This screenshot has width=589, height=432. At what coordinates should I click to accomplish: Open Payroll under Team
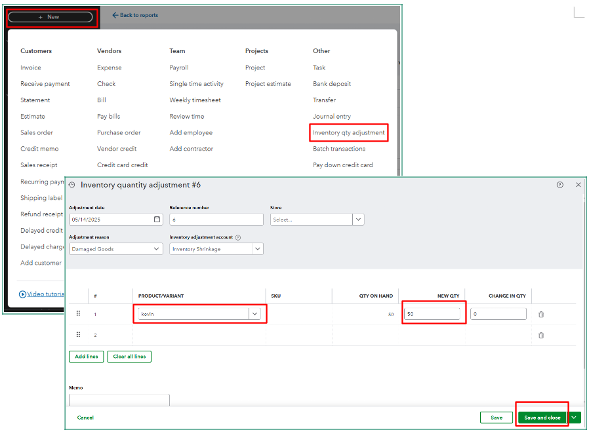(179, 68)
